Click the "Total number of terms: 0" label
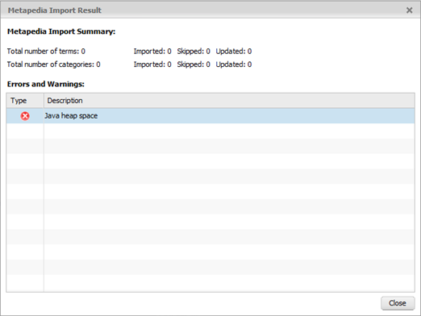Viewport: 421px width, 316px height. tap(46, 51)
